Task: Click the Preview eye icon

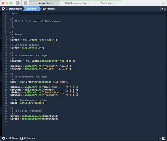Action: [x=44, y=9]
